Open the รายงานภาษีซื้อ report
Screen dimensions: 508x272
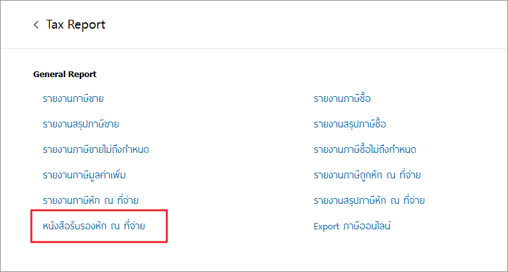[342, 99]
